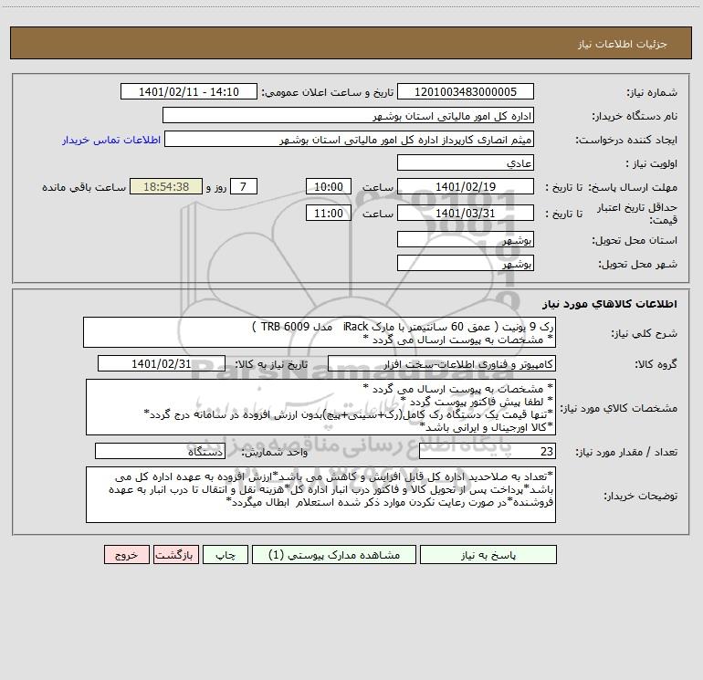Click the ساعت باقی مانده label
This screenshot has width=703, height=680.
click(84, 187)
